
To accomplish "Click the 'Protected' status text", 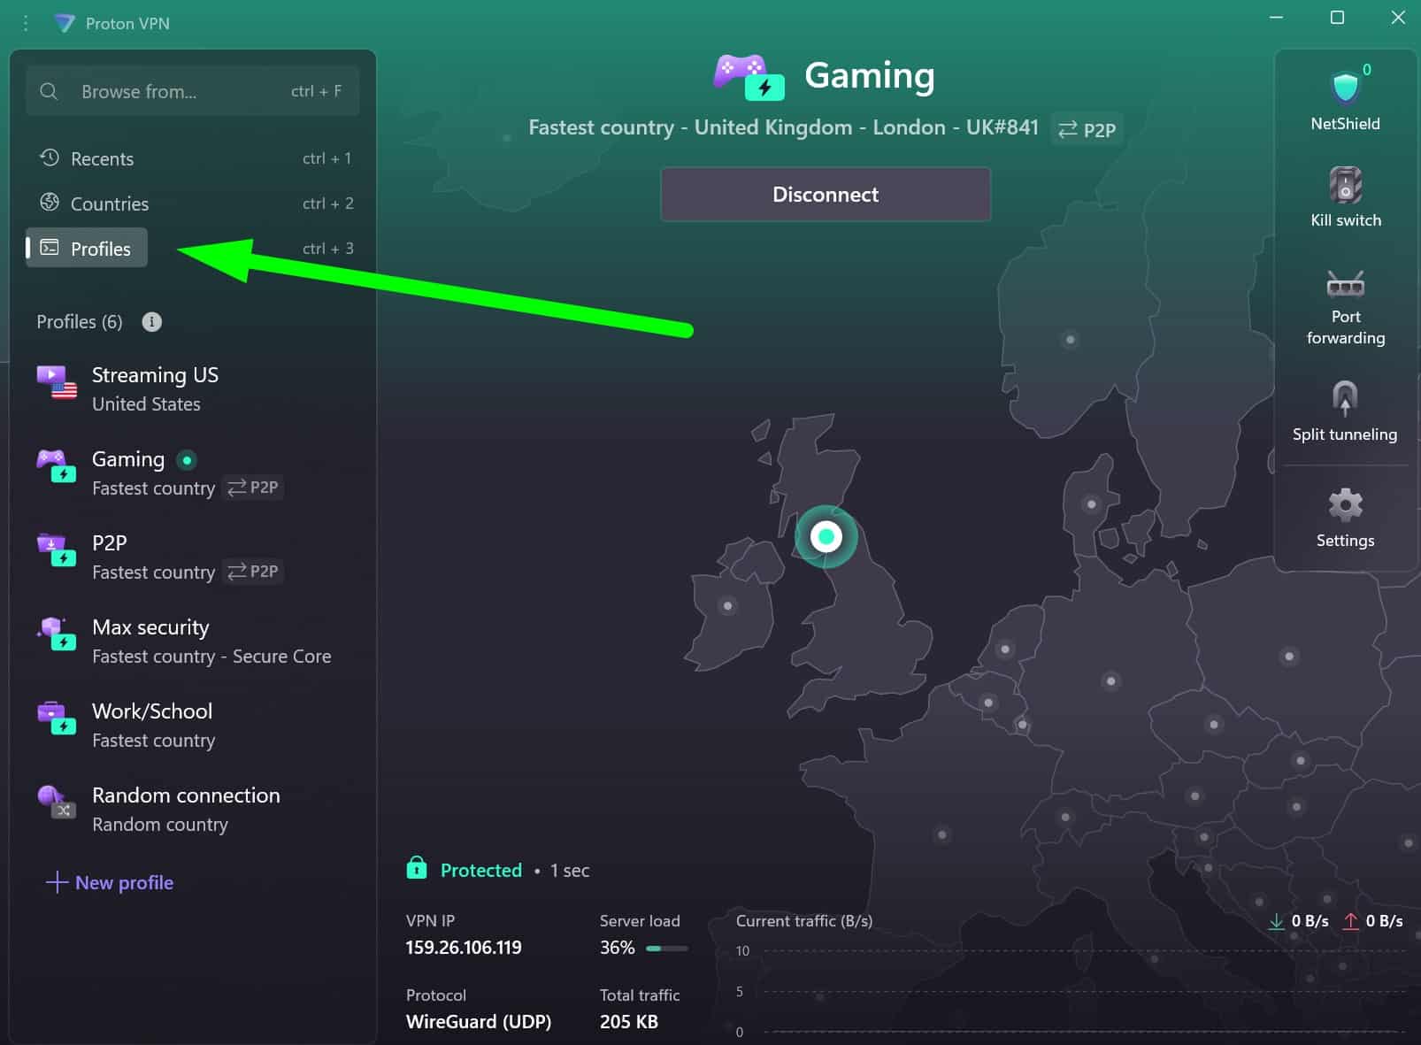I will click(x=481, y=871).
